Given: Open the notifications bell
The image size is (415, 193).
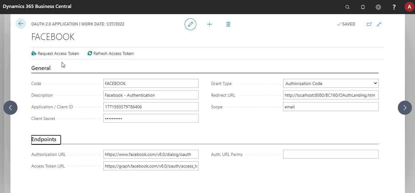Looking at the screenshot, I should 363,7.
